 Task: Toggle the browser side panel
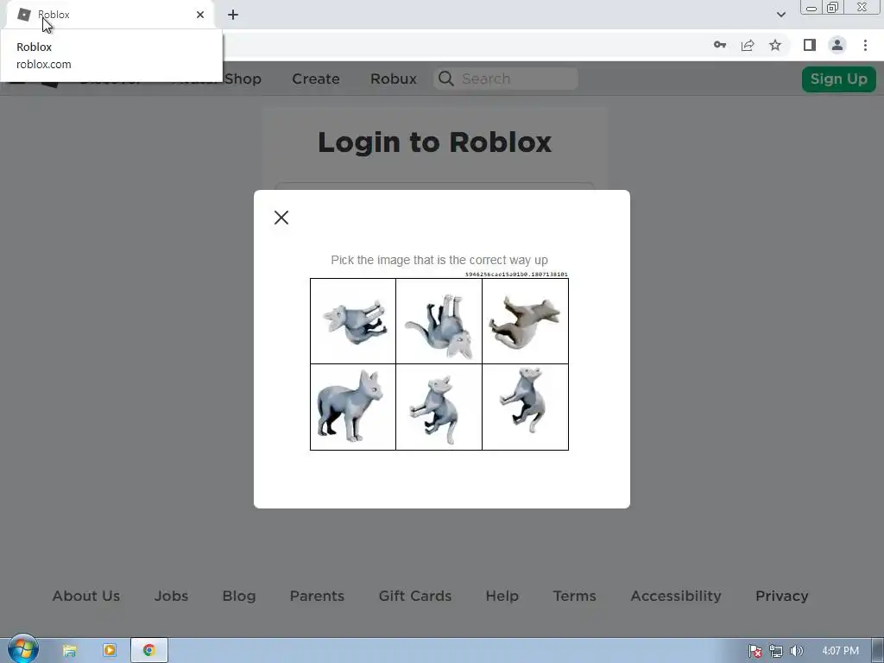810,45
